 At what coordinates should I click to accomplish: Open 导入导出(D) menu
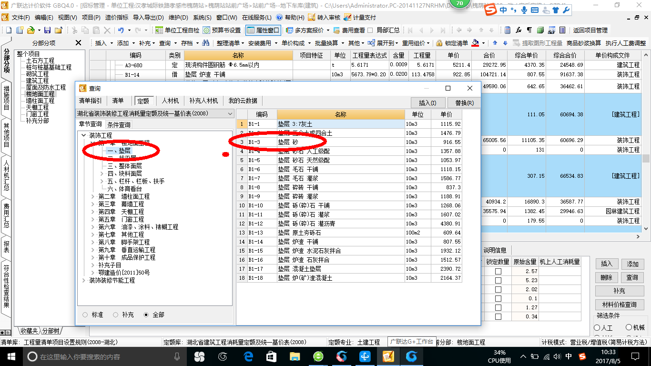[148, 17]
